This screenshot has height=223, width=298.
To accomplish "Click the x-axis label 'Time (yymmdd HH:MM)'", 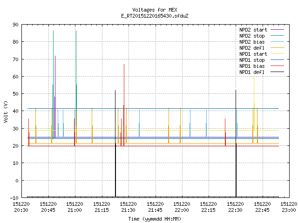I will point(155,219).
